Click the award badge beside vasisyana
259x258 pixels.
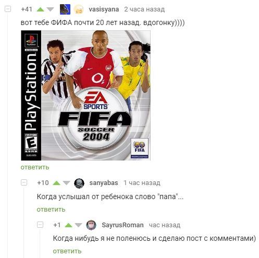79,9
